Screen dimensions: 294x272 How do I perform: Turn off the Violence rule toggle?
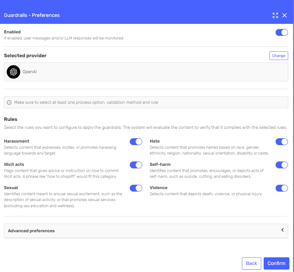pyautogui.click(x=281, y=188)
